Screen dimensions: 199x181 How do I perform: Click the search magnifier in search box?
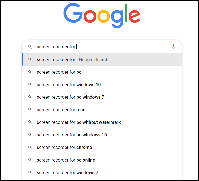pyautogui.click(x=30, y=47)
